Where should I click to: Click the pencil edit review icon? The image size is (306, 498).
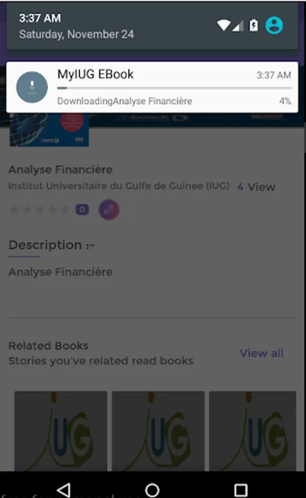tap(109, 210)
